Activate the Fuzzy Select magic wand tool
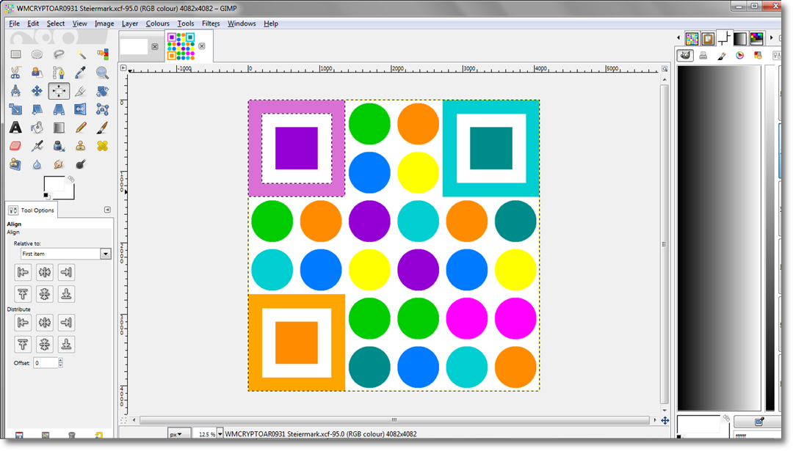The width and height of the screenshot is (793, 451). 81,54
